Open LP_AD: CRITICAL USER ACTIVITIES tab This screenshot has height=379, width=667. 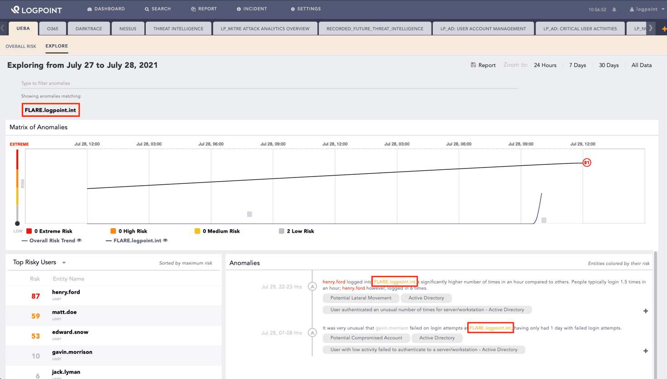pos(580,29)
